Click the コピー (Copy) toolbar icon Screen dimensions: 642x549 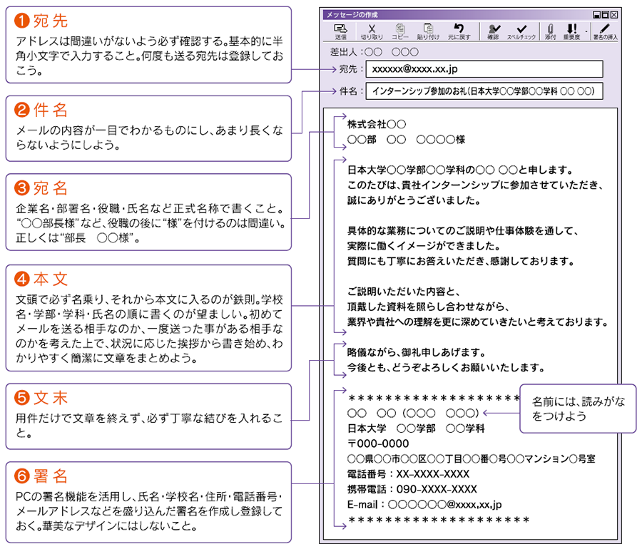[x=400, y=31]
